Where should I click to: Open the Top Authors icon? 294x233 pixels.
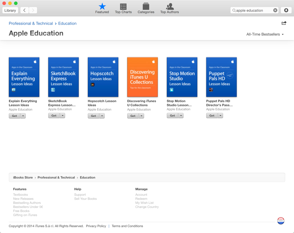(x=169, y=6)
